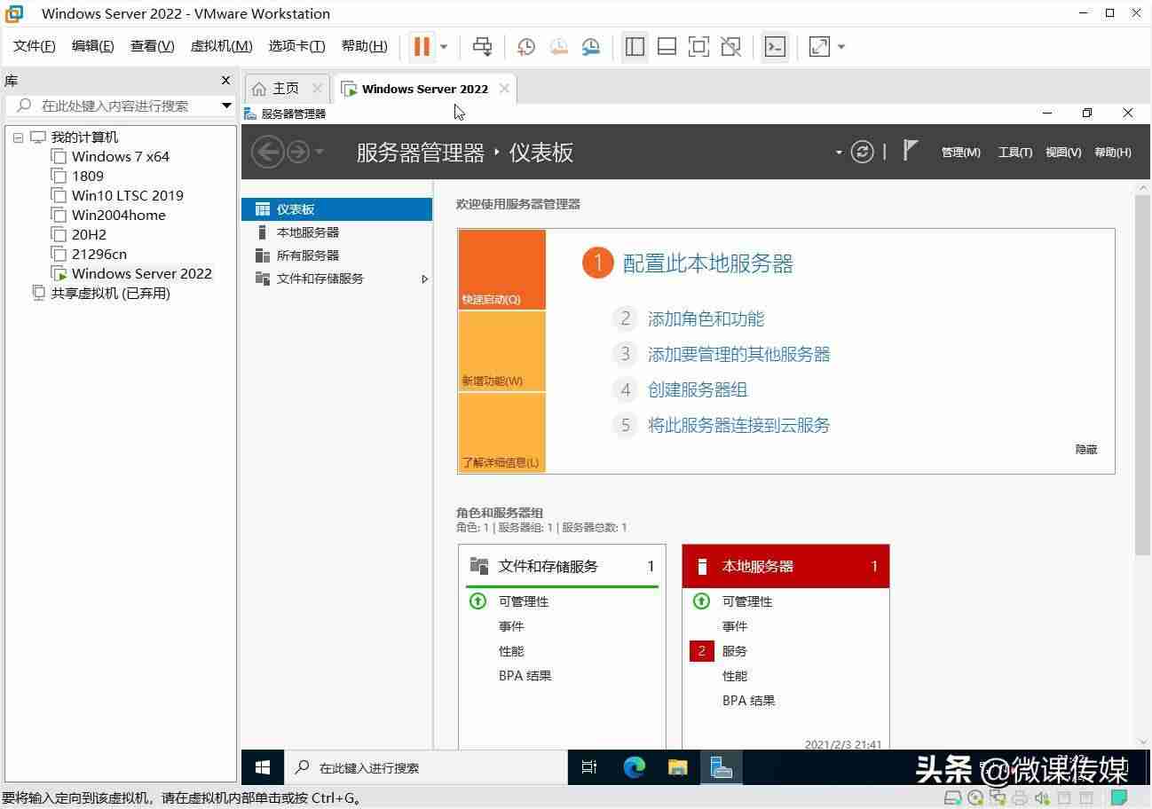Viewport: 1152px width, 809px height.
Task: Open the 查看(V) menu
Action: coord(152,46)
